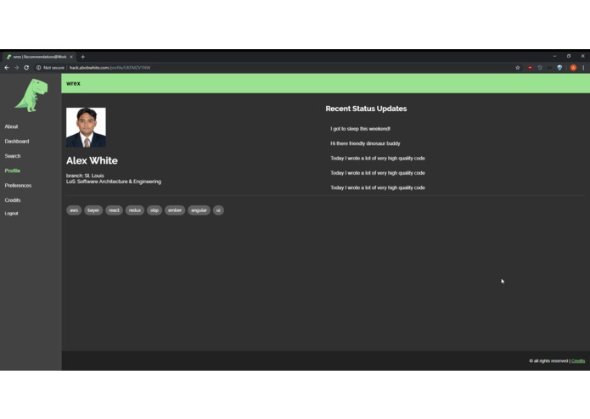This screenshot has width=590, height=419.
Task: Click the Alex White name heading
Action: [92, 160]
